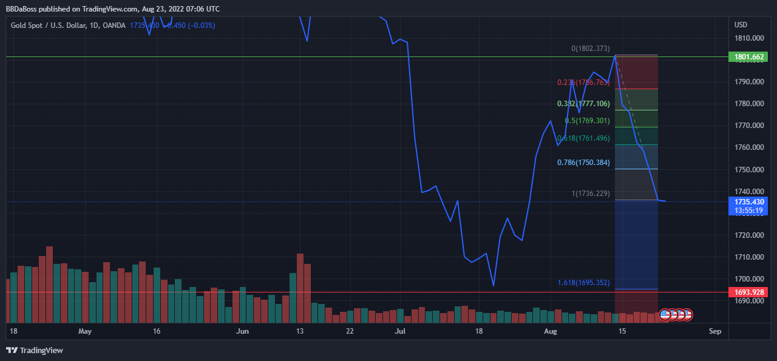Click the Fibonacci 0.618(1761.496) level label
777x361 pixels.
(x=583, y=138)
